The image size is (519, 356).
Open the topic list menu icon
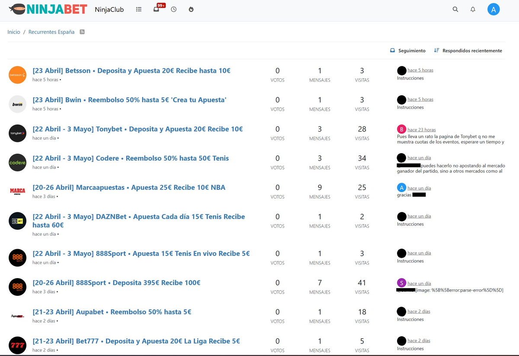pyautogui.click(x=138, y=9)
